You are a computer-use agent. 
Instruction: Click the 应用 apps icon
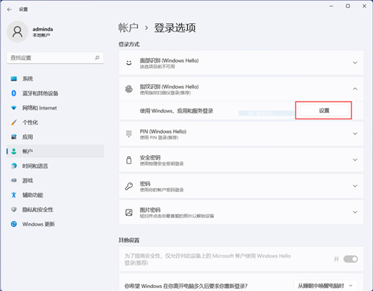tap(14, 137)
